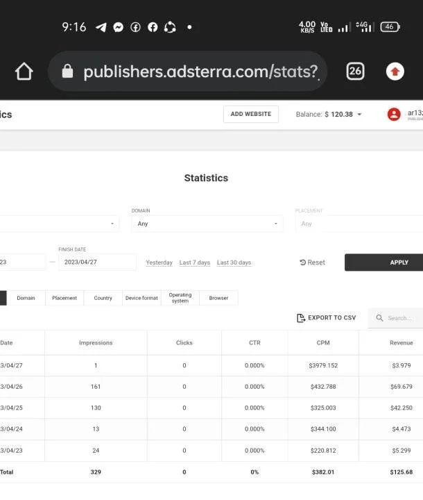Click the Reset circular arrow icon

(302, 262)
